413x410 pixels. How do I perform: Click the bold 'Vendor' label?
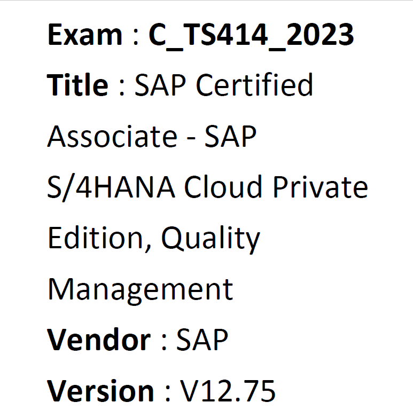[x=99, y=340]
